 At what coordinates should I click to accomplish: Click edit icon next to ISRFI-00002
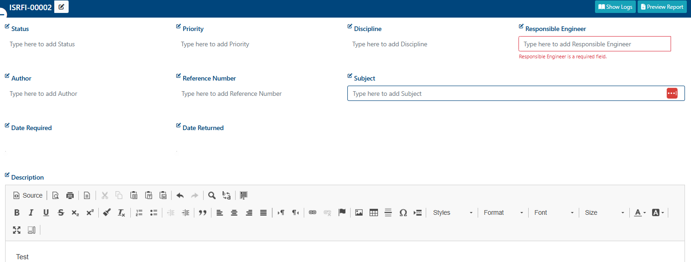pyautogui.click(x=61, y=7)
